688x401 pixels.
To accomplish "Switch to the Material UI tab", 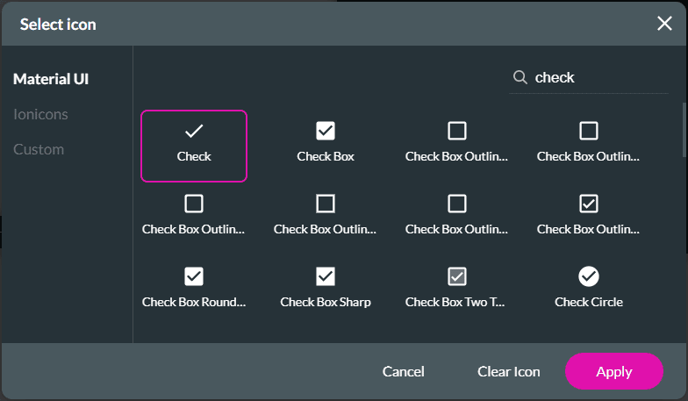I will coord(51,79).
